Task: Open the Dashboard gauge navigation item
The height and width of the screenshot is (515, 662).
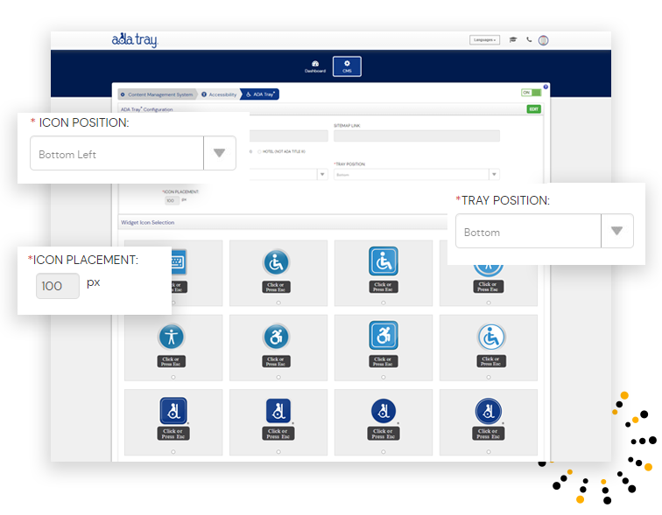Action: click(x=315, y=66)
